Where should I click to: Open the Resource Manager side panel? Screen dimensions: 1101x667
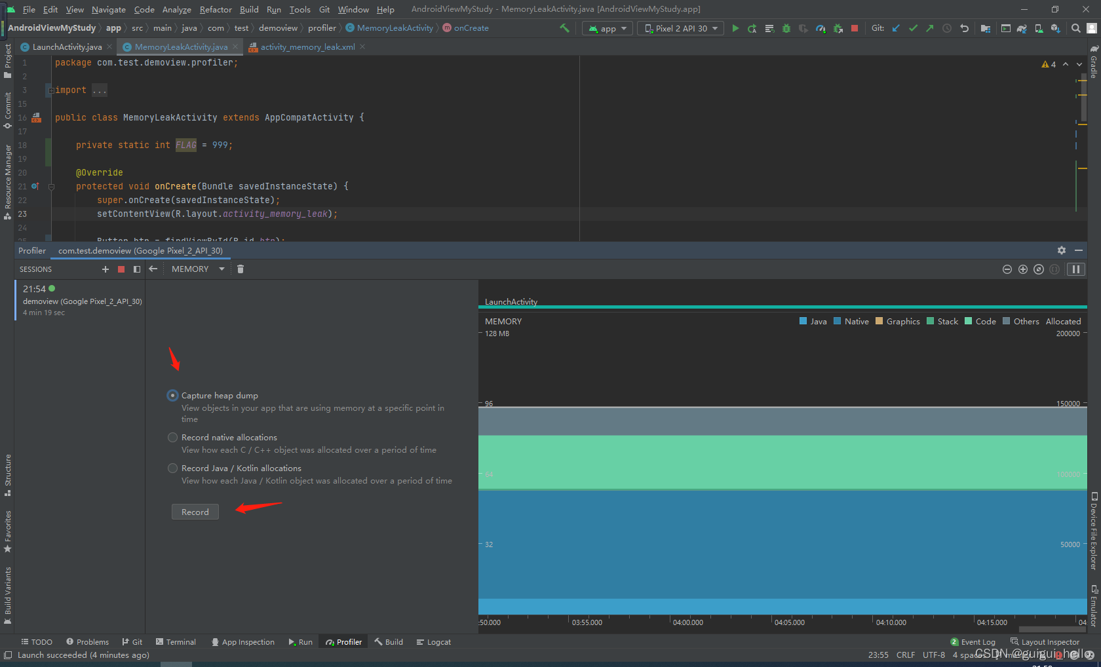pos(8,182)
